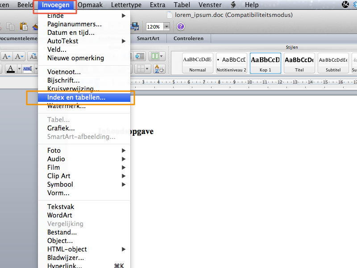Select Grafiek... menu item

pyautogui.click(x=84, y=128)
